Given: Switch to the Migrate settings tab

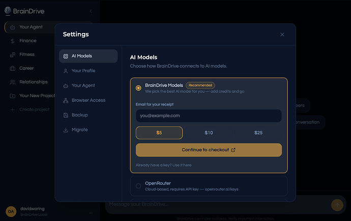Looking at the screenshot, I should 88,130.
